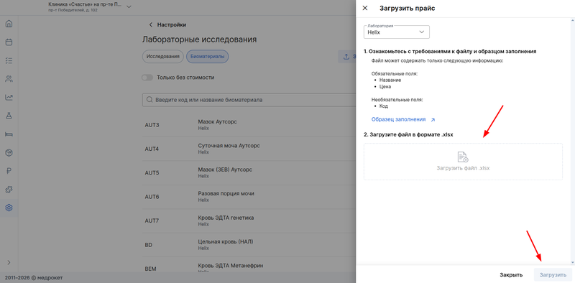The height and width of the screenshot is (283, 575).
Task: Open the patients people icon in sidebar
Action: pyautogui.click(x=9, y=79)
